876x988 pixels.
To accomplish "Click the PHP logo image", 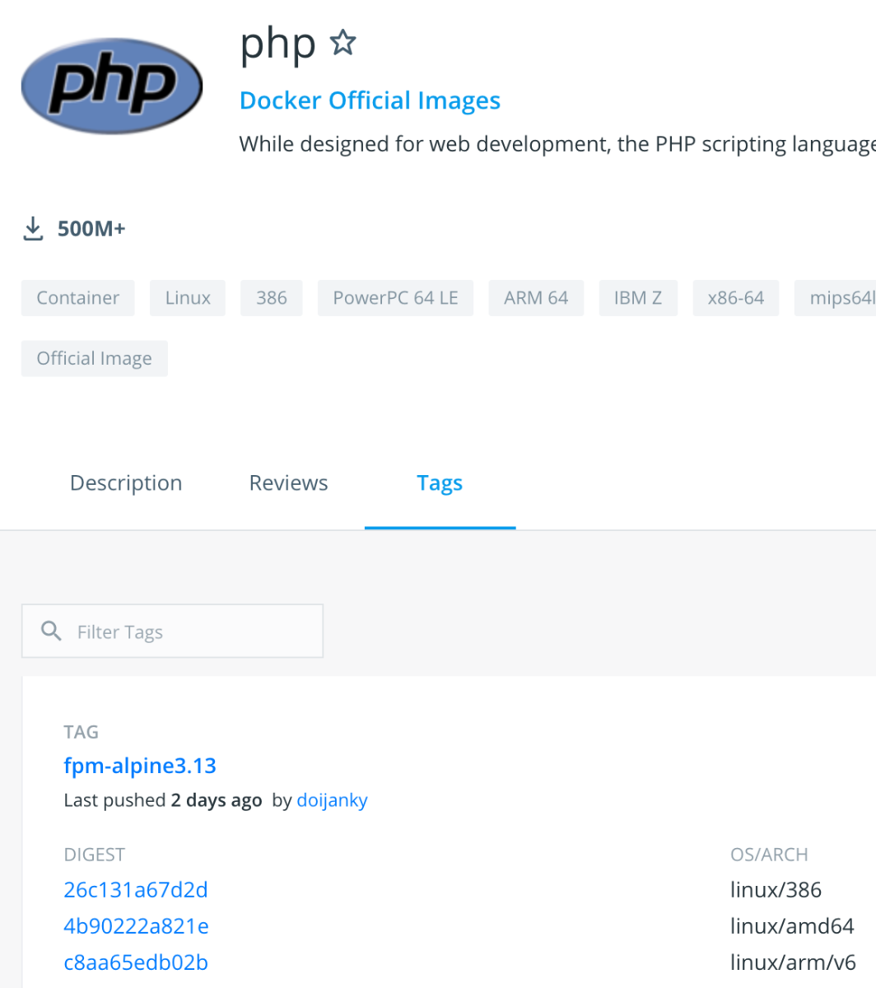I will 112,86.
